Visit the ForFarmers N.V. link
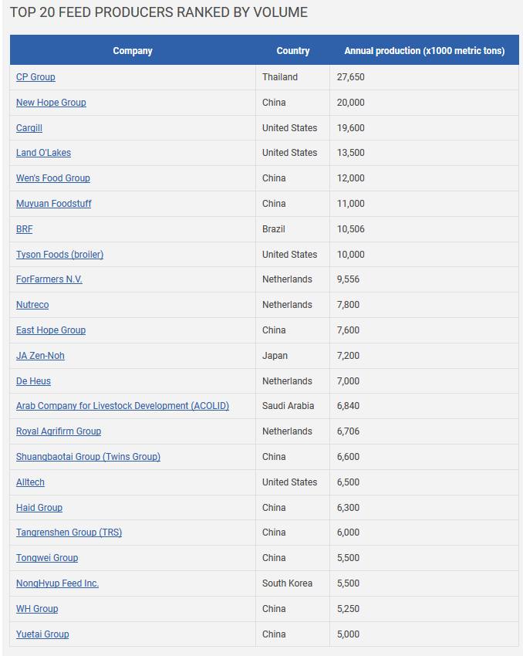 (49, 279)
